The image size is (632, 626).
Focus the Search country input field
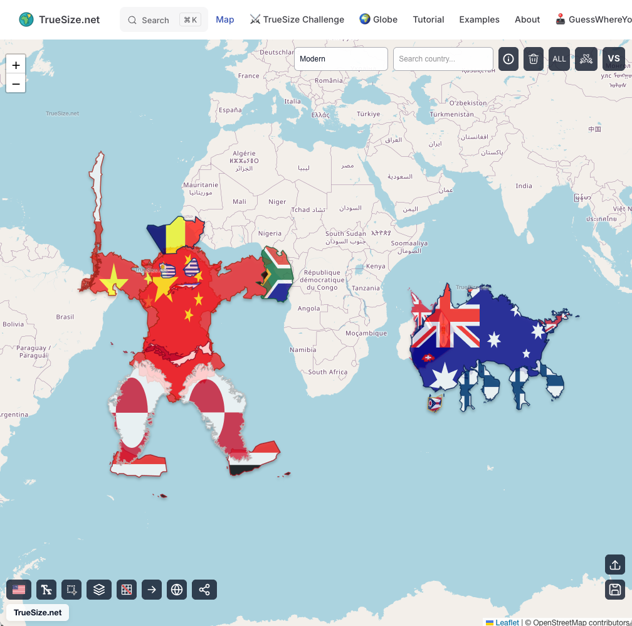tap(443, 59)
